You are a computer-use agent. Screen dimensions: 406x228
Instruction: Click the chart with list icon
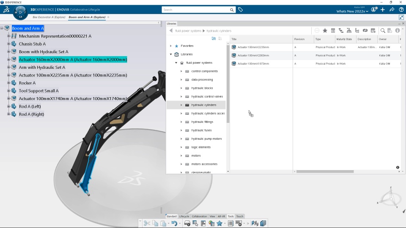point(211,223)
